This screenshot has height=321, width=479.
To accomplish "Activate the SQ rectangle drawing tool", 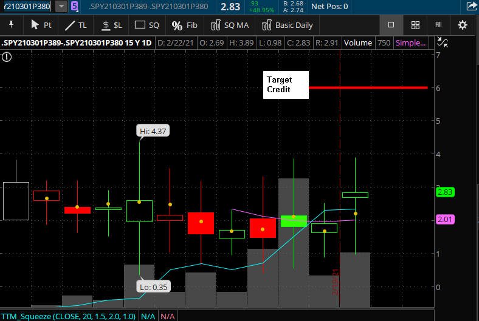I will (147, 25).
